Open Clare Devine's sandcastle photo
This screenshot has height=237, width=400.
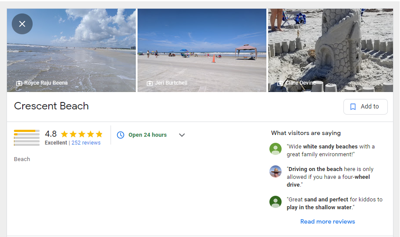click(x=331, y=50)
